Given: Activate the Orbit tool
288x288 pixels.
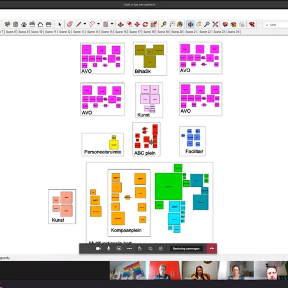Looking at the screenshot, I should [190, 24].
